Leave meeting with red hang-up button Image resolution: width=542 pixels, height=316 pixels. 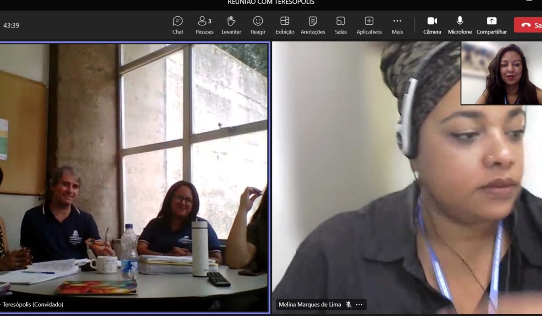529,25
